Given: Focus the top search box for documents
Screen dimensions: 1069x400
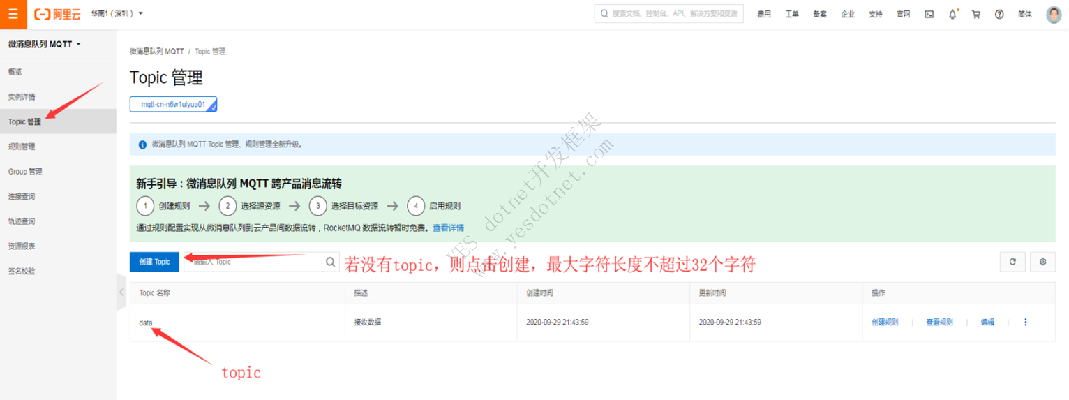Looking at the screenshot, I should click(668, 13).
